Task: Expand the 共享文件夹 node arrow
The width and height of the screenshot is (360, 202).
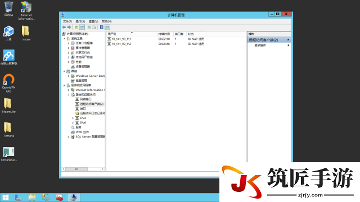Action: pos(69,52)
